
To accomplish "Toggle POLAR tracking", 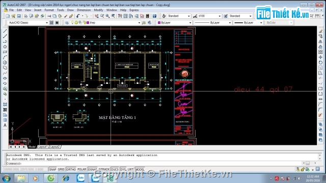I will point(81,169).
